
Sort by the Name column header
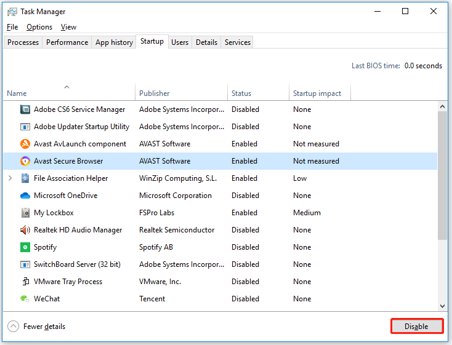coord(69,93)
